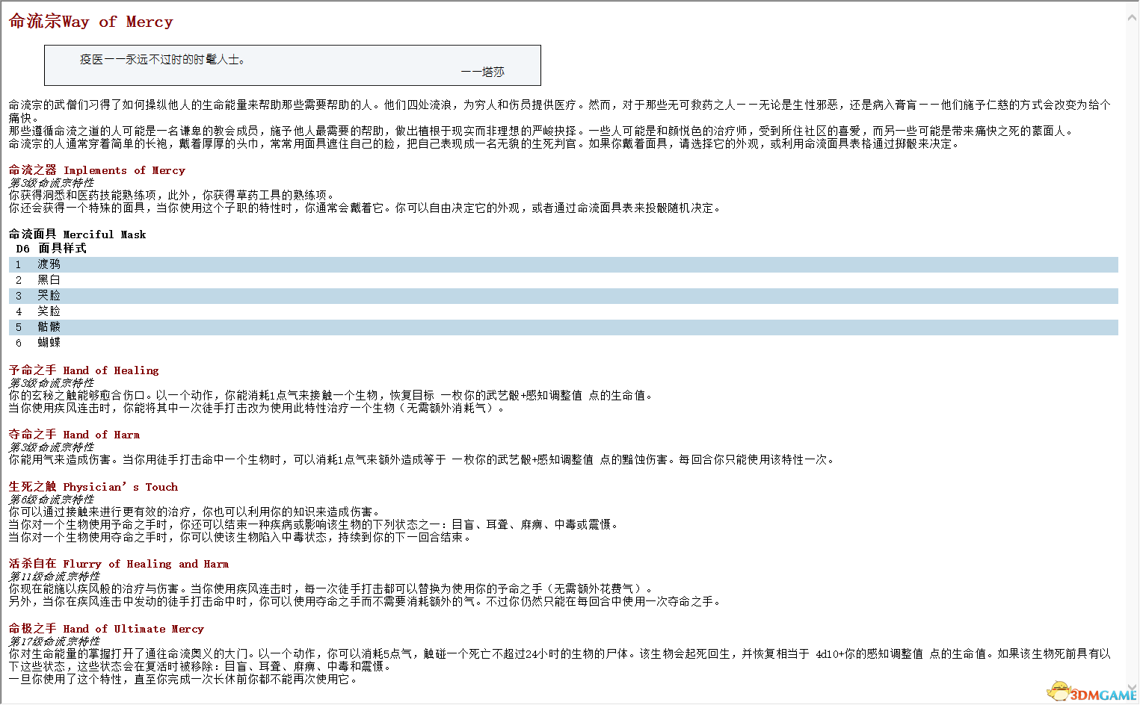Click the quote text "疫医——永远不过时的时髦人士。"
The height and width of the screenshot is (705, 1140).
point(162,59)
